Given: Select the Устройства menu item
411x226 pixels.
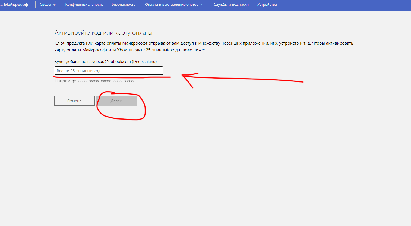Looking at the screenshot, I should [267, 4].
